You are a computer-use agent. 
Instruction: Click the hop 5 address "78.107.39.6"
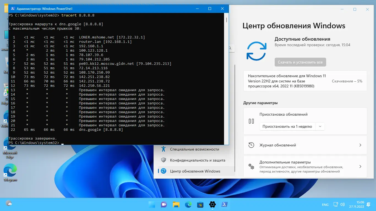pyautogui.click(x=91, y=55)
